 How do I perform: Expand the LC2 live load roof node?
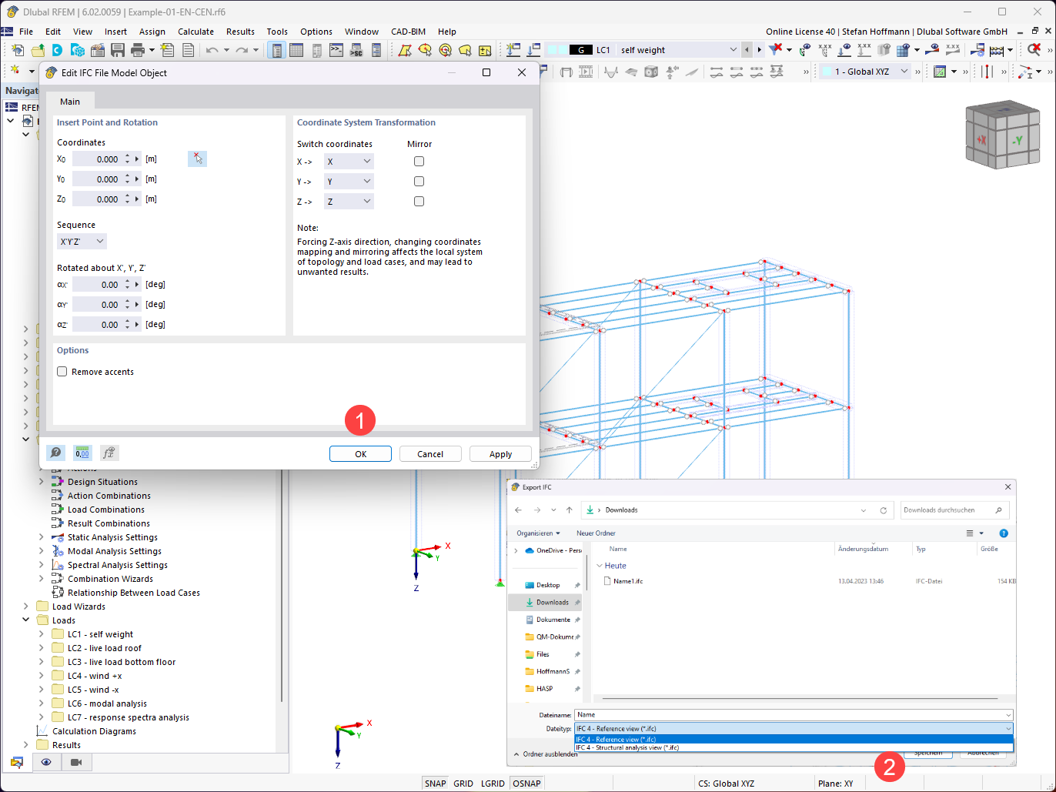click(41, 647)
